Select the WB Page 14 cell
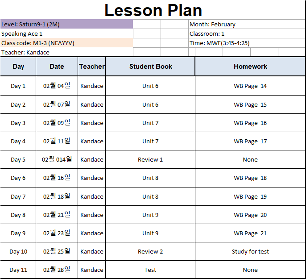306x279 pixels. [250, 86]
